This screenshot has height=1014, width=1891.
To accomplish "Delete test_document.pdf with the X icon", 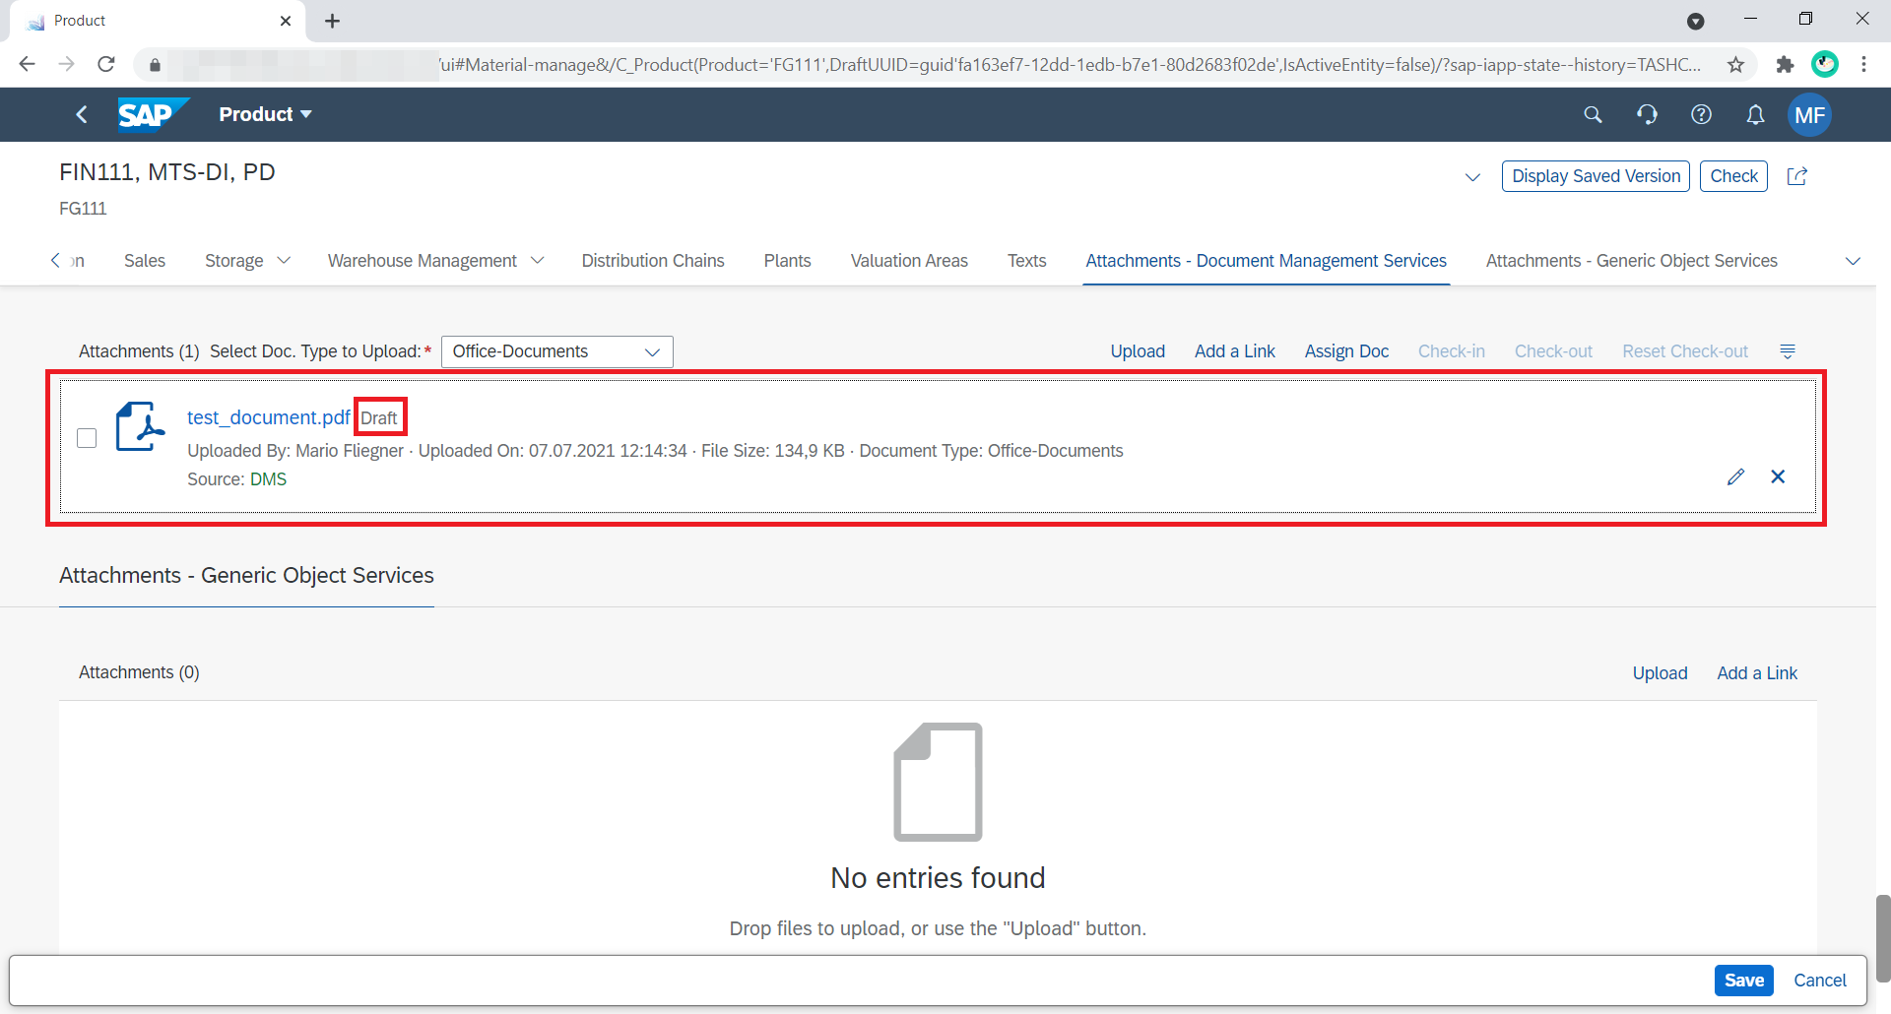I will pos(1778,477).
